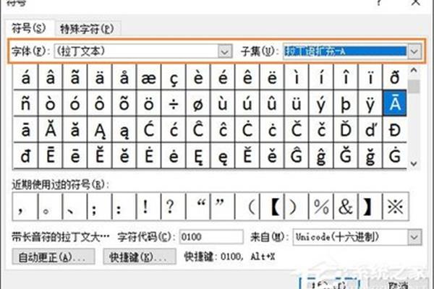Open the 字体 font combo box
Viewport: 434px width, 289px height.
pos(142,51)
